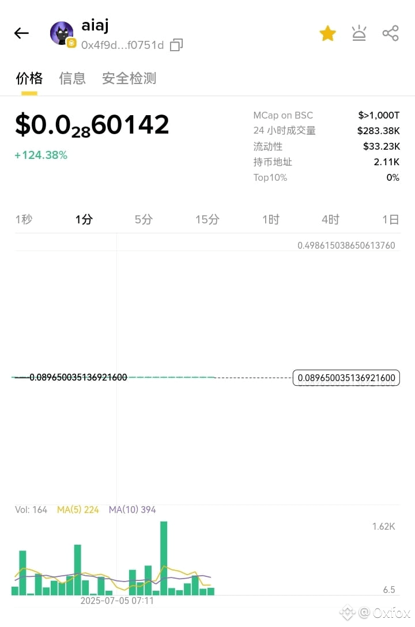Tap the tallest green volume bar

[x=164, y=557]
